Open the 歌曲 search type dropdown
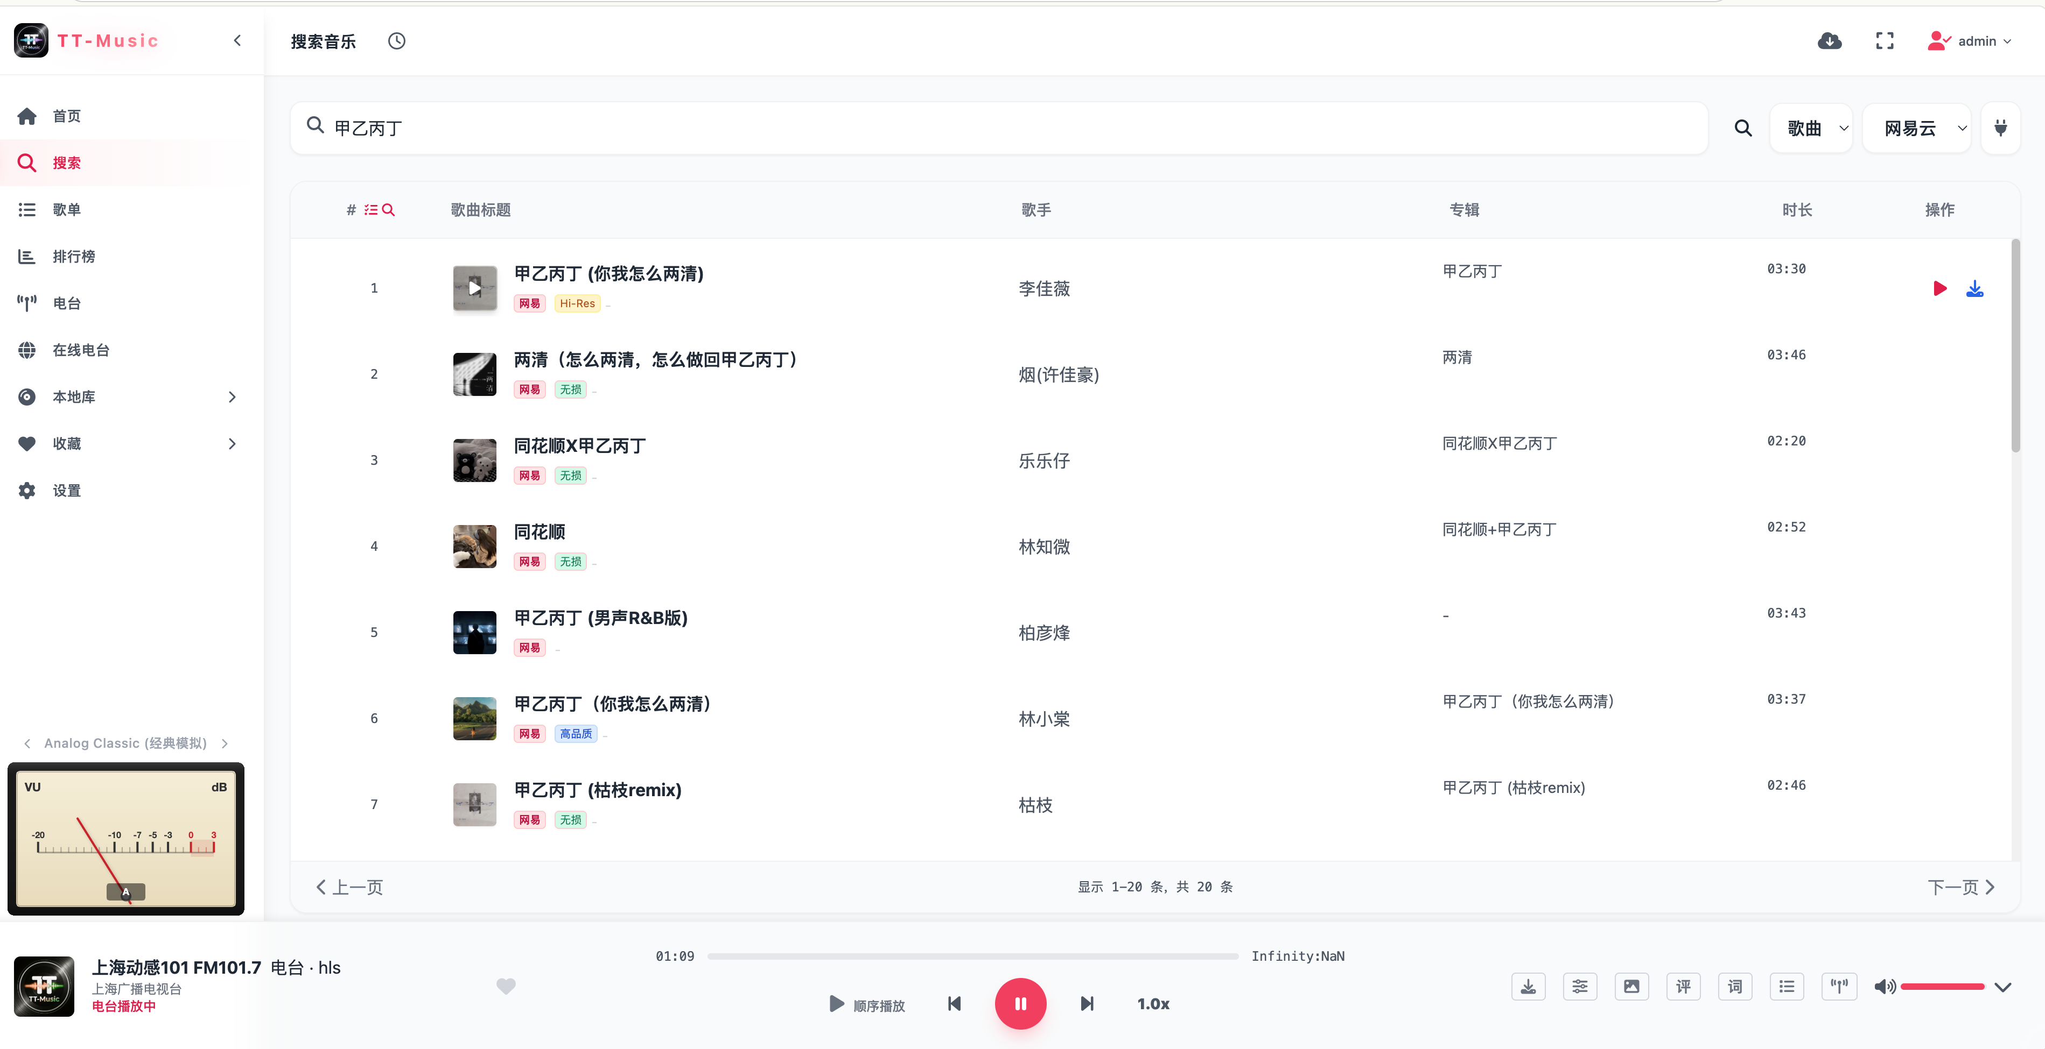 (1811, 127)
